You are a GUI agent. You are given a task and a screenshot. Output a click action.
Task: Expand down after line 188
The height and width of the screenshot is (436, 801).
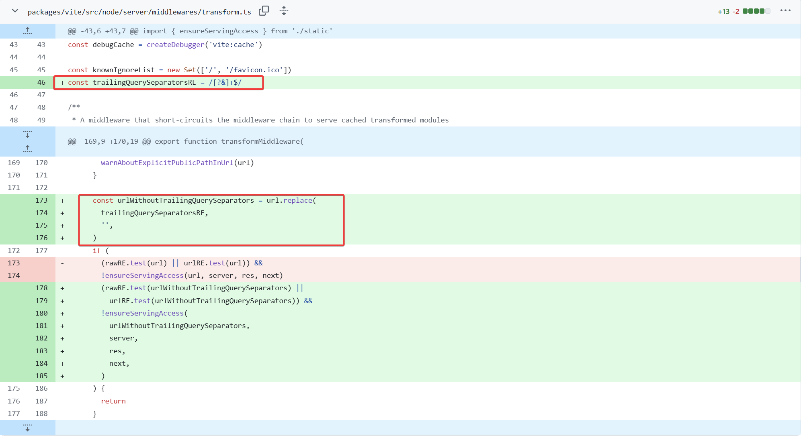tap(27, 428)
